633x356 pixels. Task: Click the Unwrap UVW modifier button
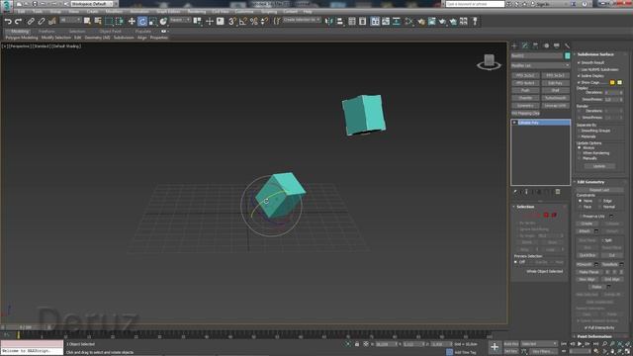click(555, 106)
